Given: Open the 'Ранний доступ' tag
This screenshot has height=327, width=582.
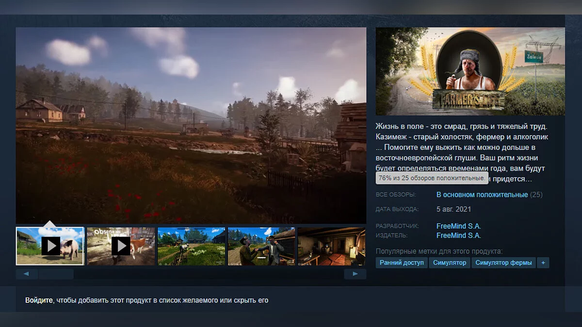Looking at the screenshot, I should (402, 263).
